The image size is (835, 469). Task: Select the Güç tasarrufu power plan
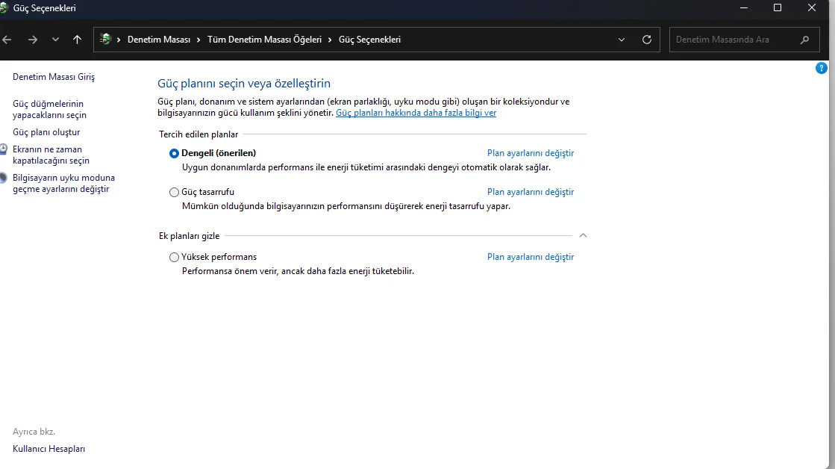point(174,193)
